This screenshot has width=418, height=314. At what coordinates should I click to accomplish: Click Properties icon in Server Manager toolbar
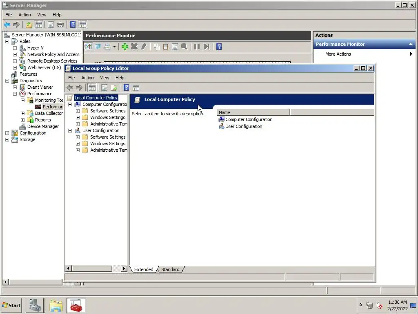[51, 25]
